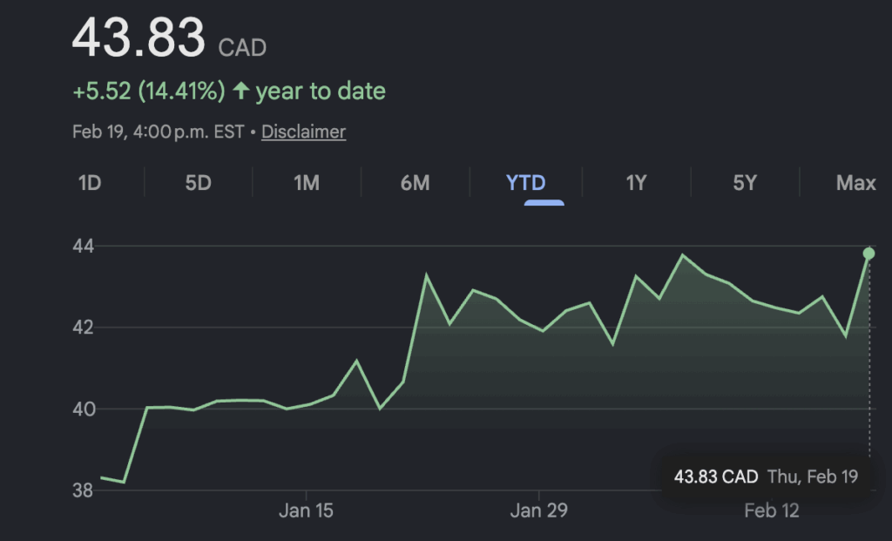The image size is (892, 541).
Task: Click the green upward arrow icon
Action: coord(241,91)
